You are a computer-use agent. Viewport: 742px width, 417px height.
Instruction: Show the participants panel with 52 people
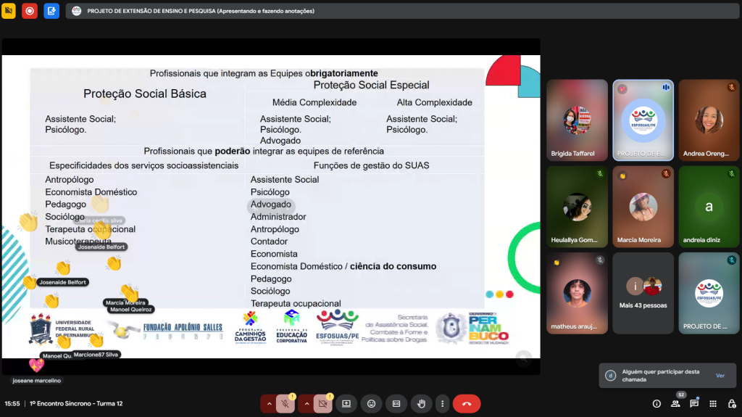point(675,404)
